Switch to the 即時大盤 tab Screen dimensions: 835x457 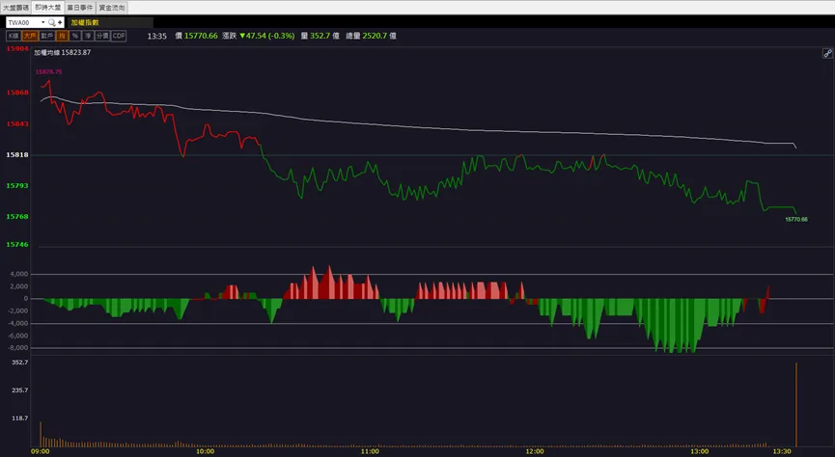[x=48, y=8]
